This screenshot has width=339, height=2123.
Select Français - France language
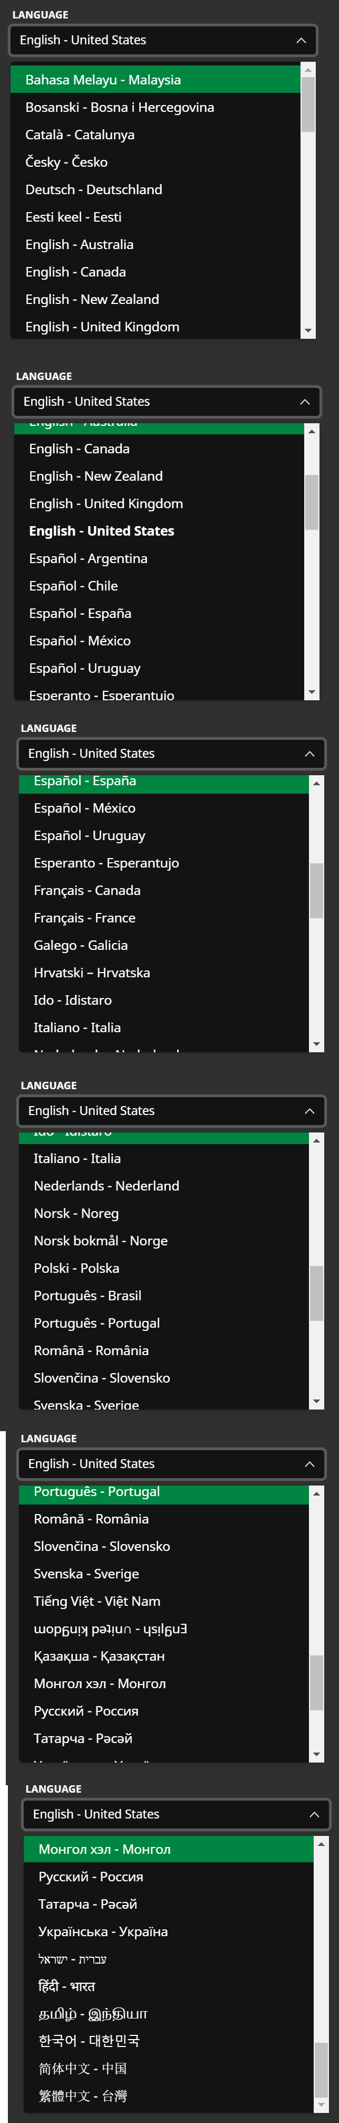[x=164, y=918]
